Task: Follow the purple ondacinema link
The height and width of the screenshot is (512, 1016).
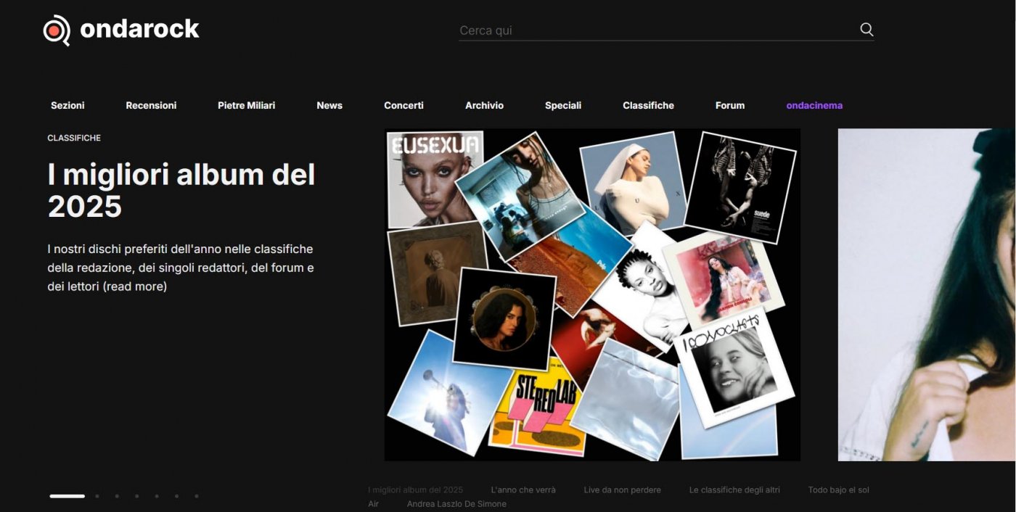Action: (814, 105)
